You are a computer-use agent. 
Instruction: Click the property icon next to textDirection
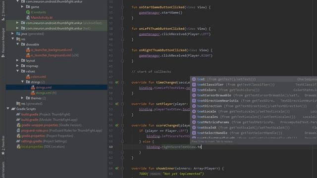point(194,106)
